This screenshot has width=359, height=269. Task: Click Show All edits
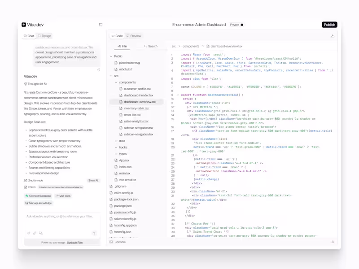[x=93, y=181]
